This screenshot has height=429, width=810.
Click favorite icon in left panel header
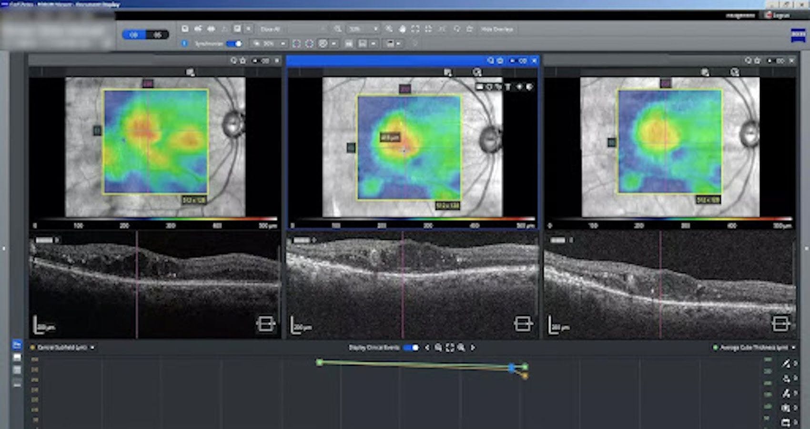243,61
